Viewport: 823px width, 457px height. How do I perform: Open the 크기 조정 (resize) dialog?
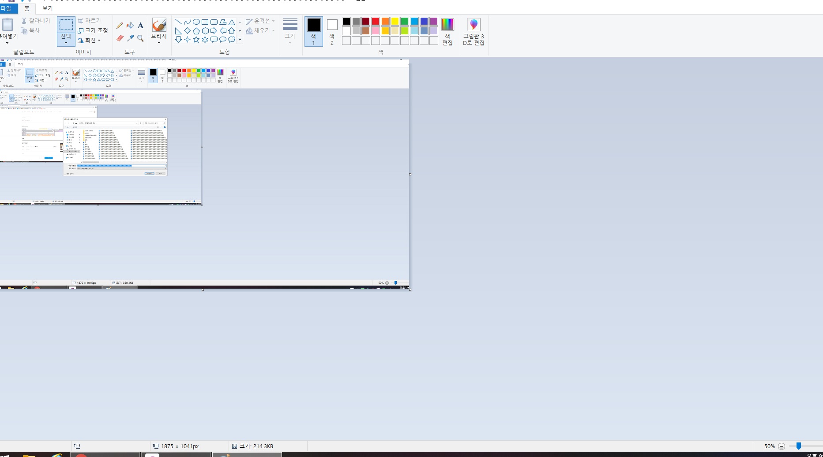click(93, 30)
